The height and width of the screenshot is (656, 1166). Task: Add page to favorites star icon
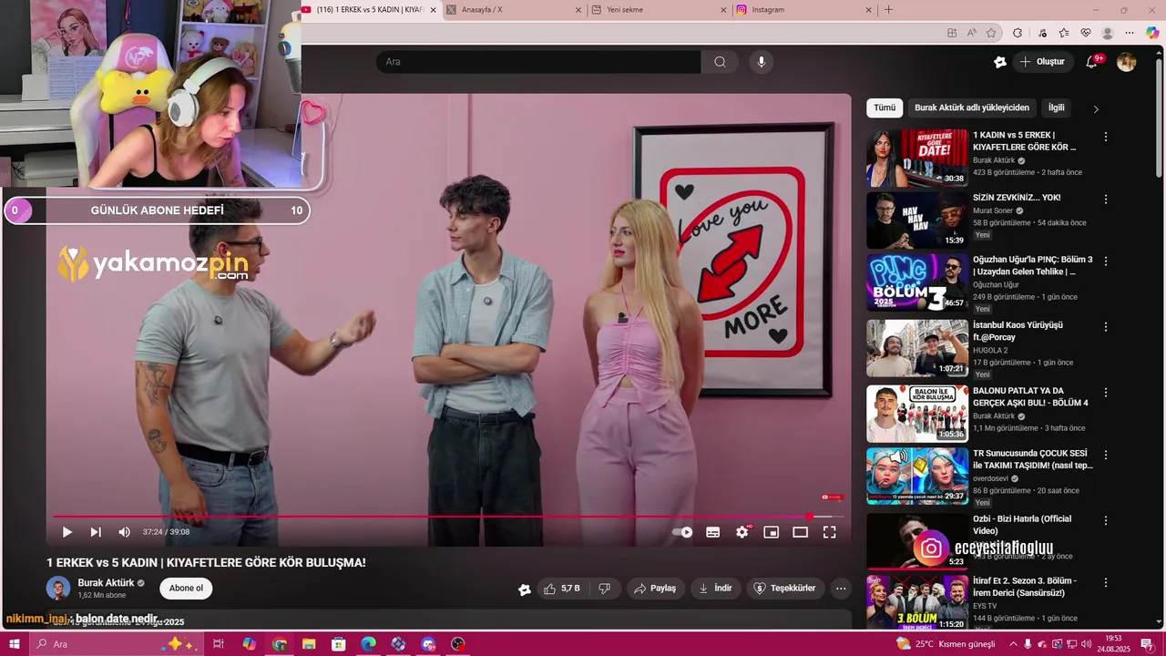tap(991, 33)
